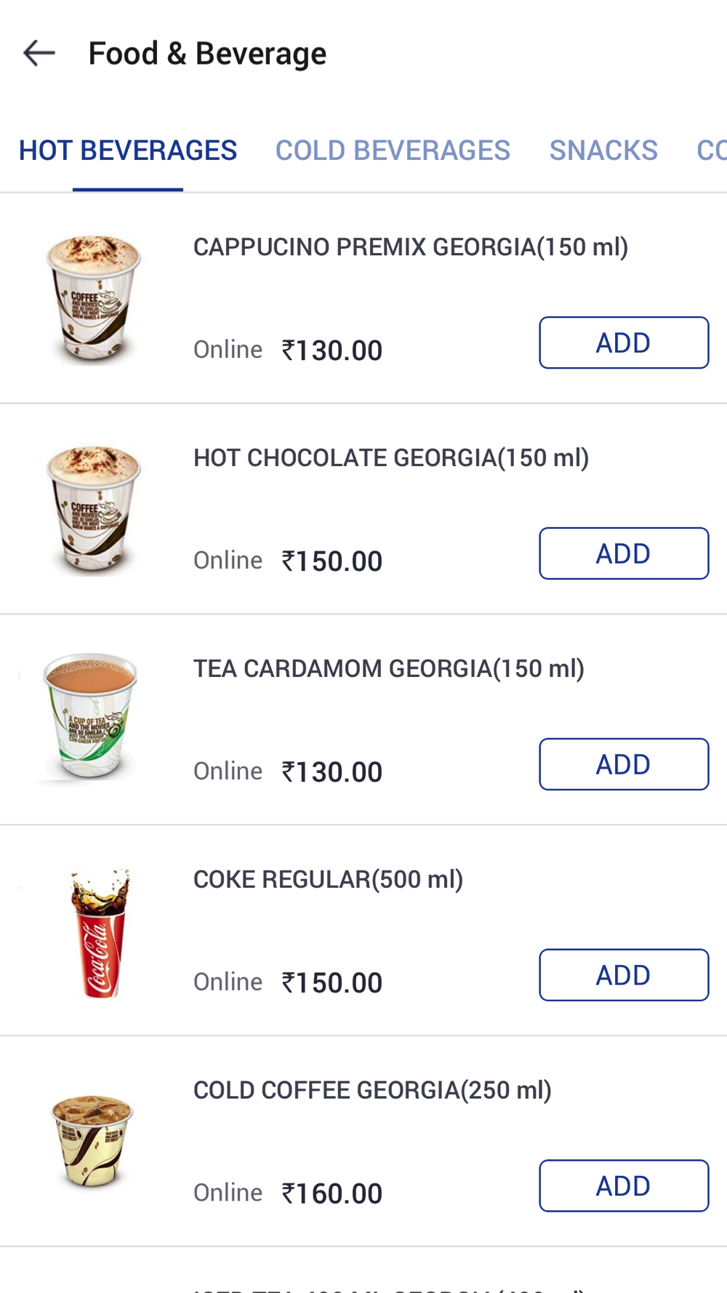The height and width of the screenshot is (1293, 727).
Task: Add Hot Chocolate Georgia to order
Action: click(x=623, y=553)
